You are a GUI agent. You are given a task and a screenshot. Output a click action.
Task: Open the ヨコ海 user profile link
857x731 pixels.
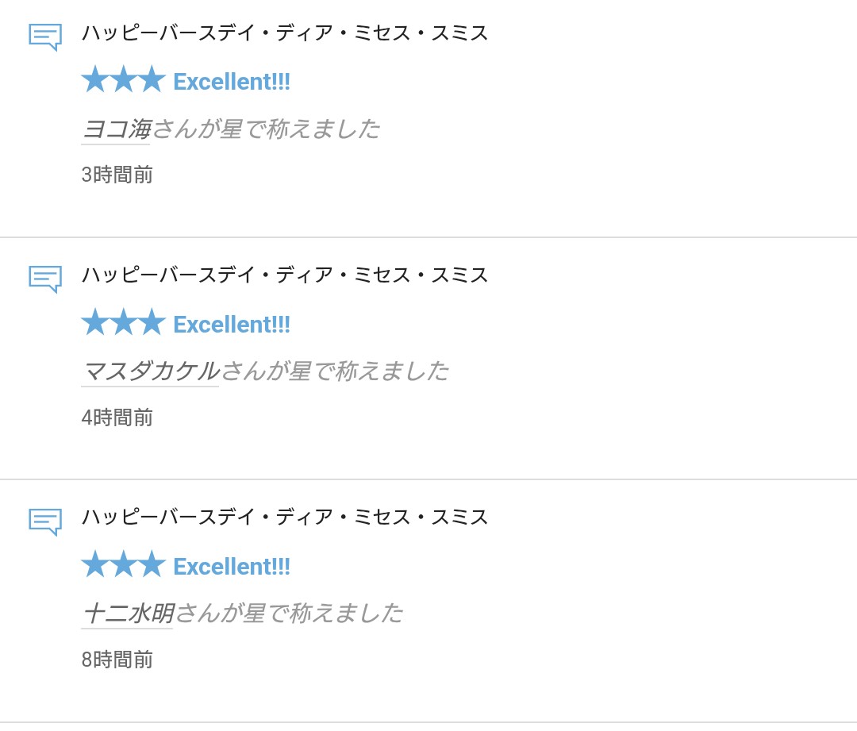click(x=116, y=129)
